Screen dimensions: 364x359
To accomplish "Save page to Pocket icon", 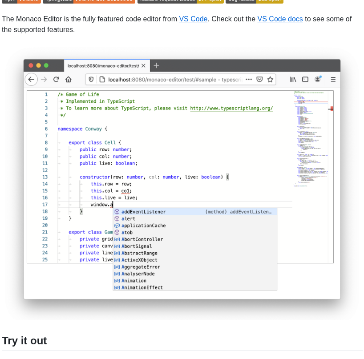I will (259, 80).
